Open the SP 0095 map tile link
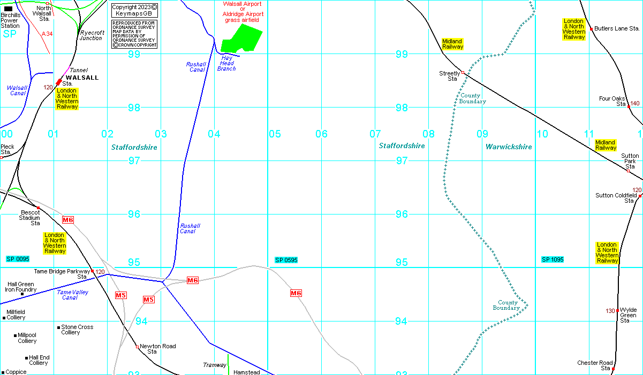 (18, 259)
